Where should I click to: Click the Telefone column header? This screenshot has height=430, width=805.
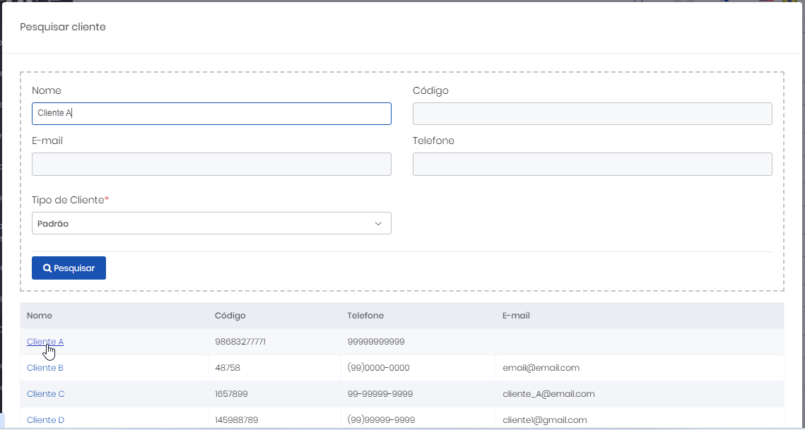(x=365, y=316)
